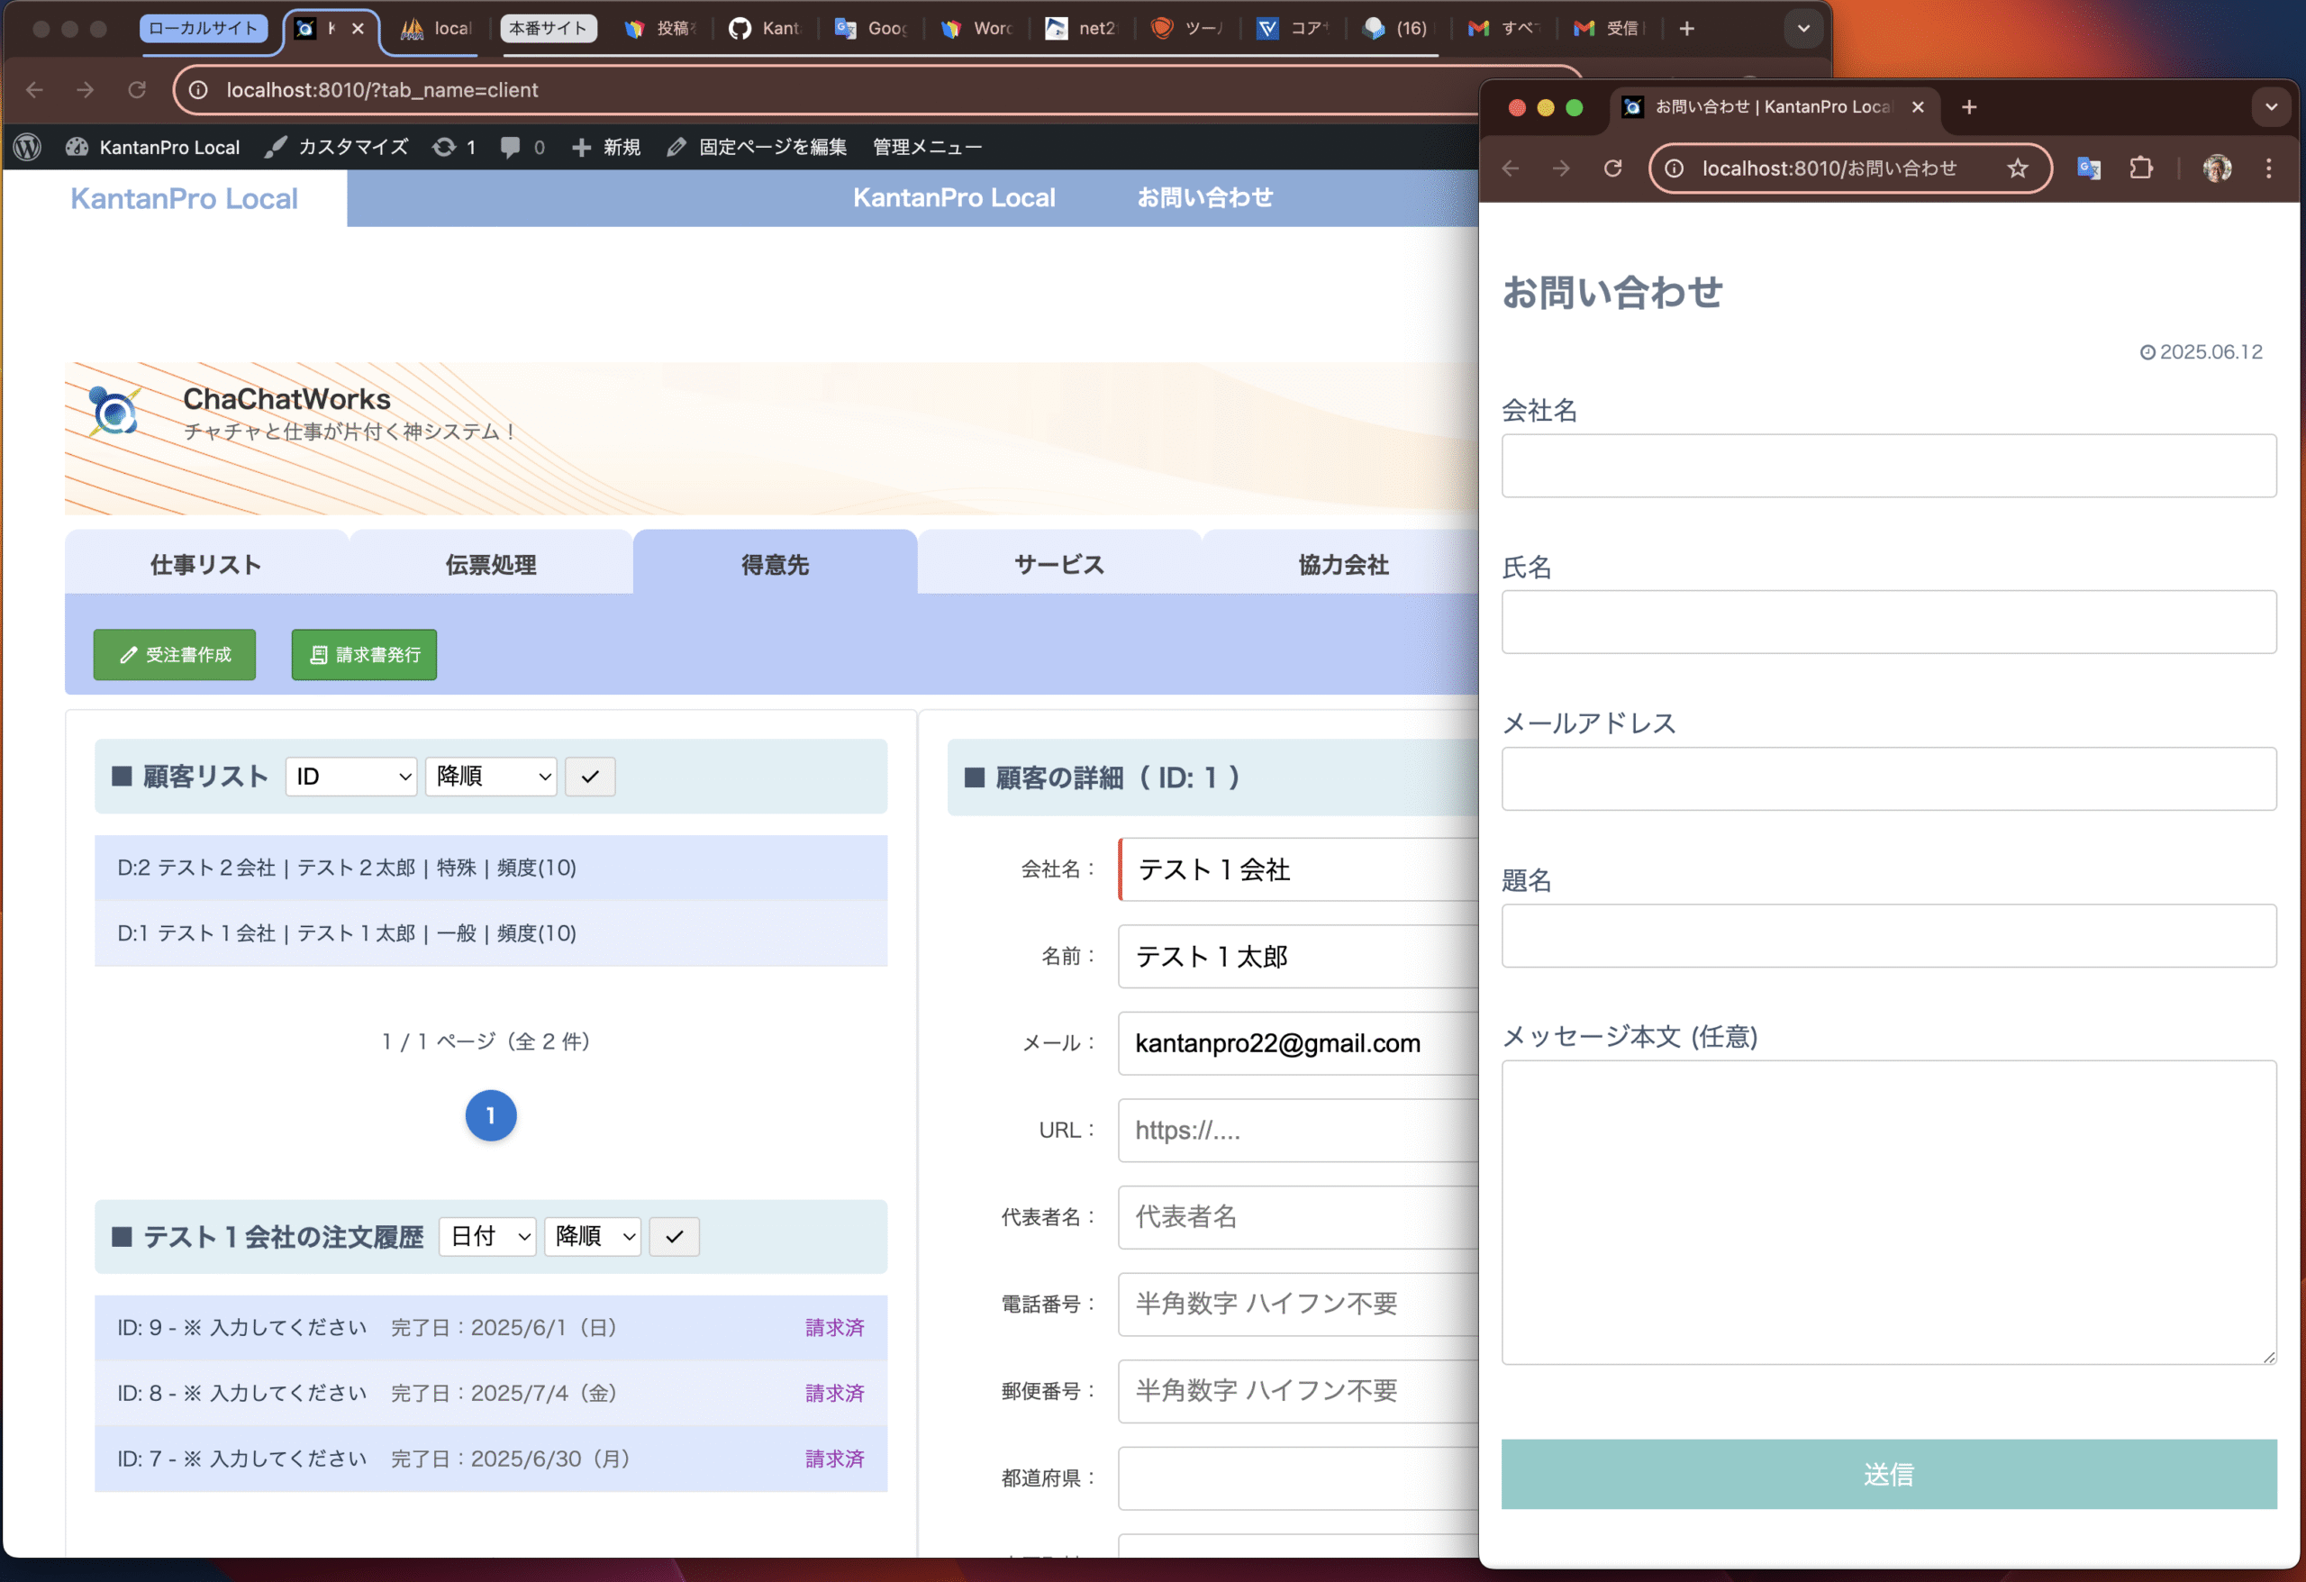Screen dimensions: 2306x1582
Task: Open comments bubble icon showing 0
Action: click(523, 147)
